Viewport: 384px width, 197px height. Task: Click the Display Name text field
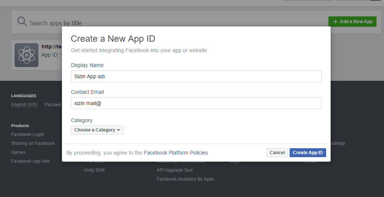(196, 76)
